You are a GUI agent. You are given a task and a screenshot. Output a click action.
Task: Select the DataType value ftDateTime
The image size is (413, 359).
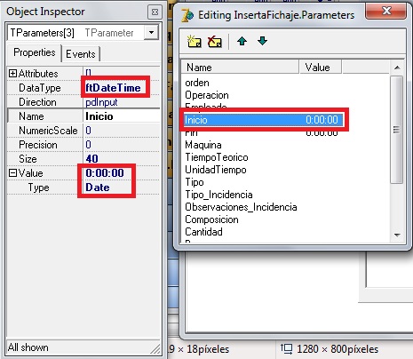[113, 88]
